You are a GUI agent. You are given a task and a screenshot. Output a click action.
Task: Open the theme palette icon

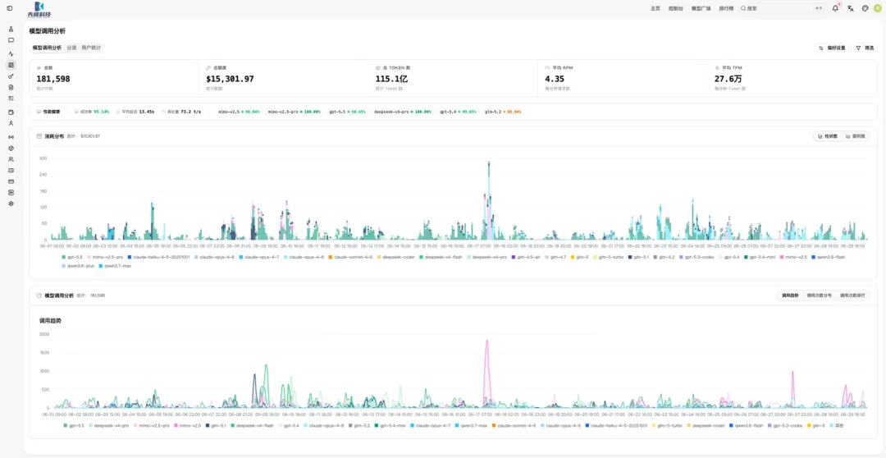pos(865,8)
